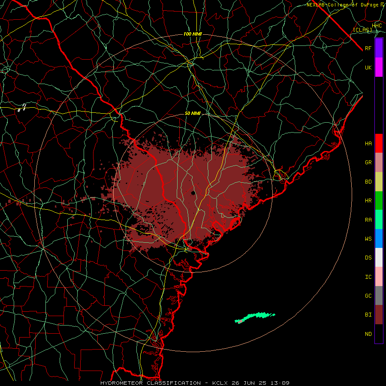
Task: Click the HR legend label
Action: (368, 201)
